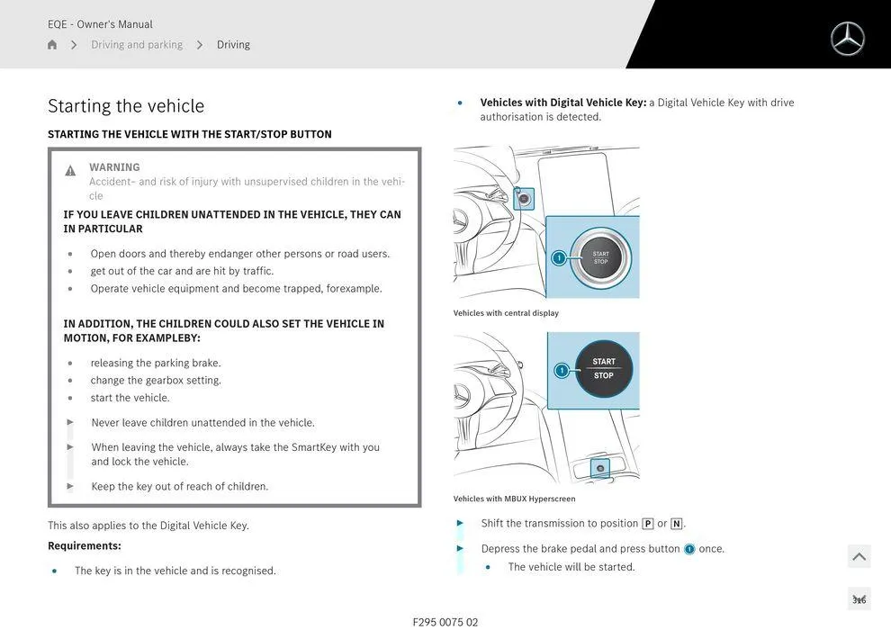The image size is (891, 630).
Task: Click the circled 1 button in brake pedal instruction
Action: pos(689,548)
